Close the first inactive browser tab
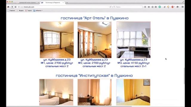This screenshot has height=107, width=191. point(38,3)
